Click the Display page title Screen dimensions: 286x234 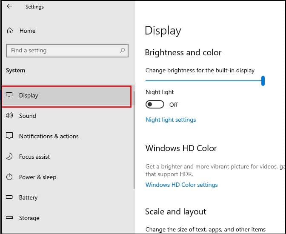click(163, 31)
